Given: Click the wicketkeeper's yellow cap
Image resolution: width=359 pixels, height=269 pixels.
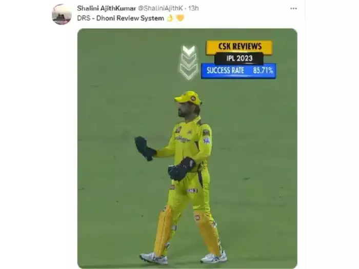Looking at the screenshot, I should pos(188,97).
